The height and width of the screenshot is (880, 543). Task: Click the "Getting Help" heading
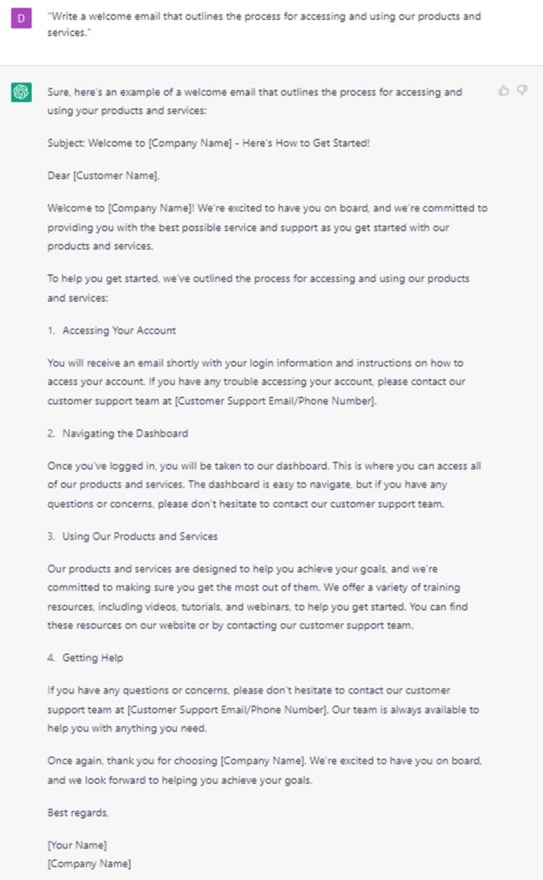[x=93, y=657]
